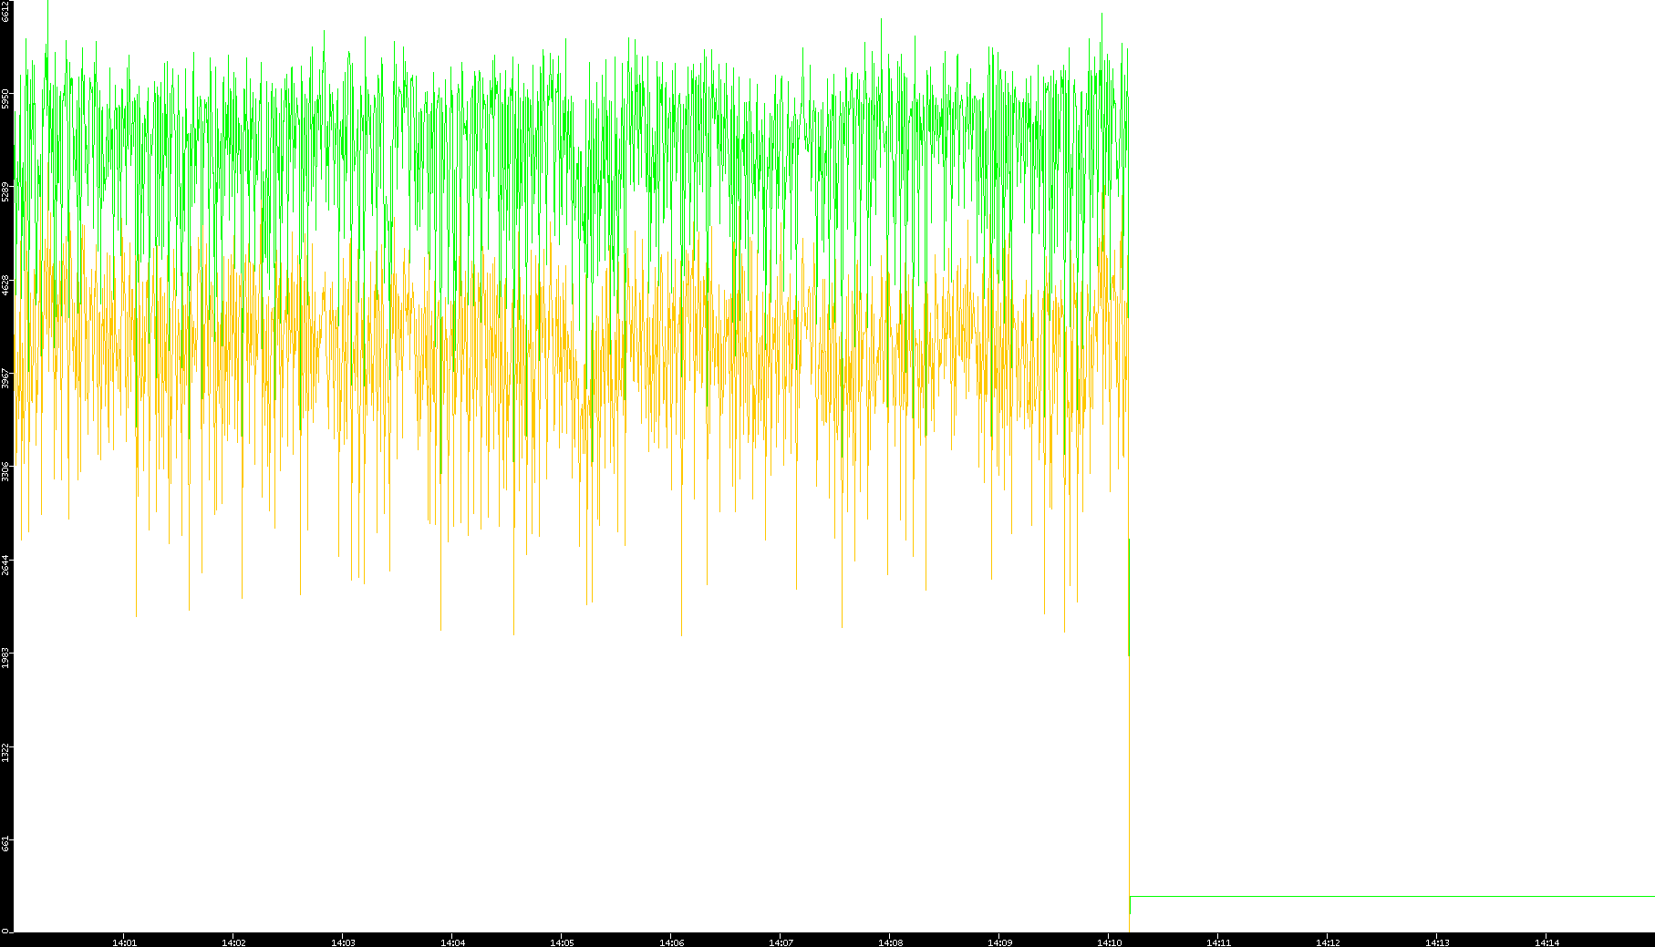The image size is (1655, 947).
Task: Click the 6612 maximum value on vertical axis
Action: (x=5, y=11)
